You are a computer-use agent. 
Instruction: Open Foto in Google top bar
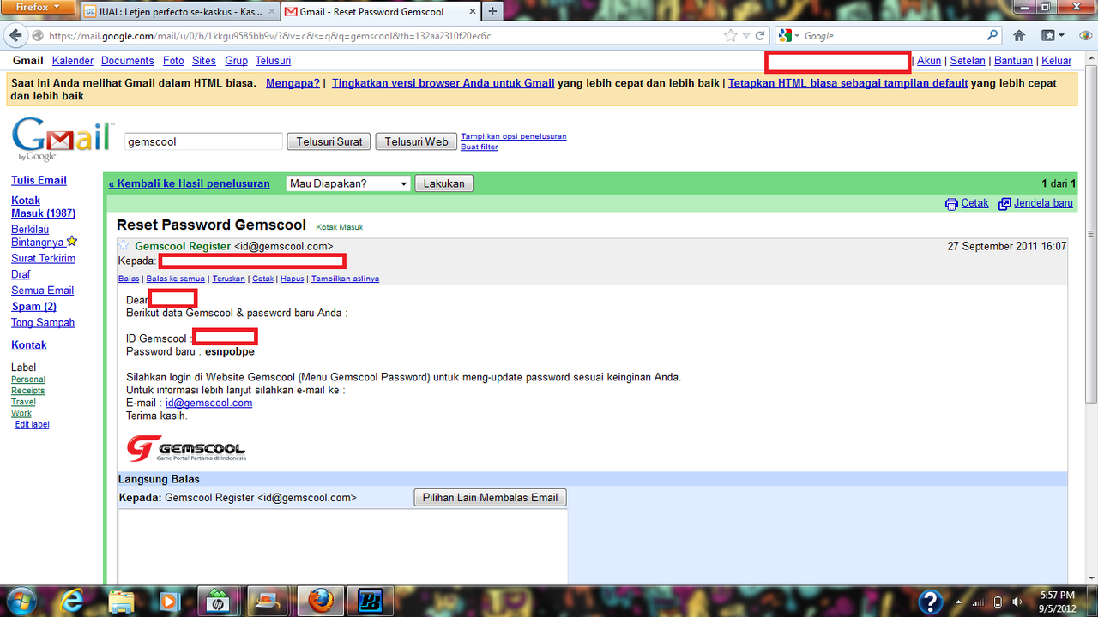[x=173, y=61]
